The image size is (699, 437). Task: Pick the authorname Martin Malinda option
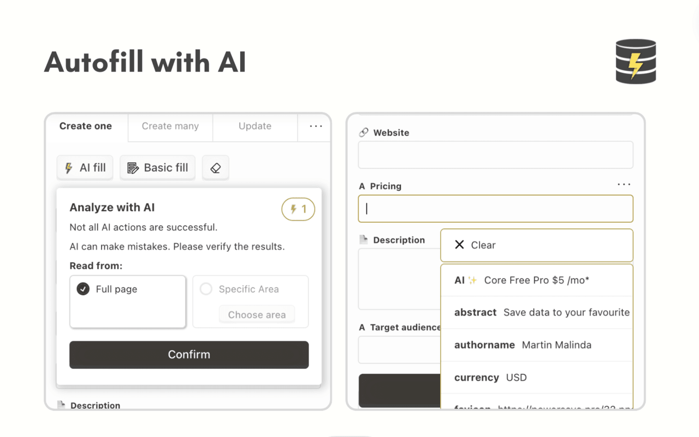(536, 345)
